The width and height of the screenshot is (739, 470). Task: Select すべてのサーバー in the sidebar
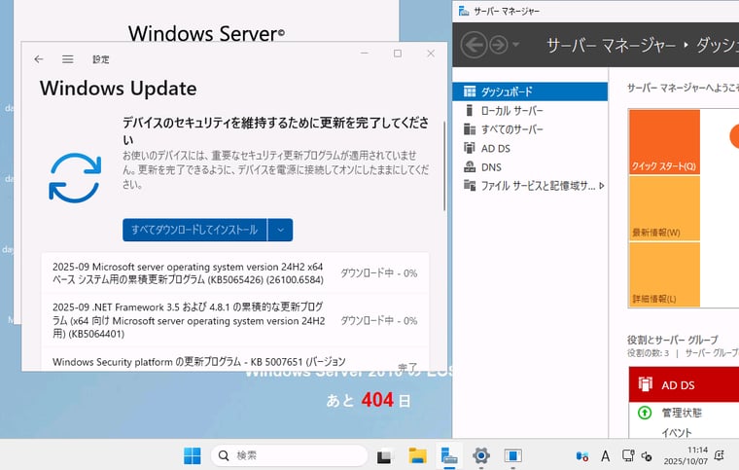point(530,129)
